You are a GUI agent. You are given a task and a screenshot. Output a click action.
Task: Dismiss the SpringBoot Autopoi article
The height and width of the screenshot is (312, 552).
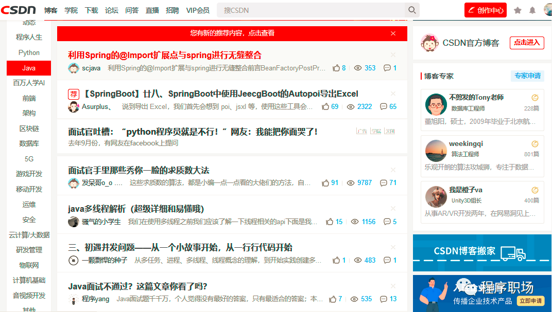[x=393, y=94]
